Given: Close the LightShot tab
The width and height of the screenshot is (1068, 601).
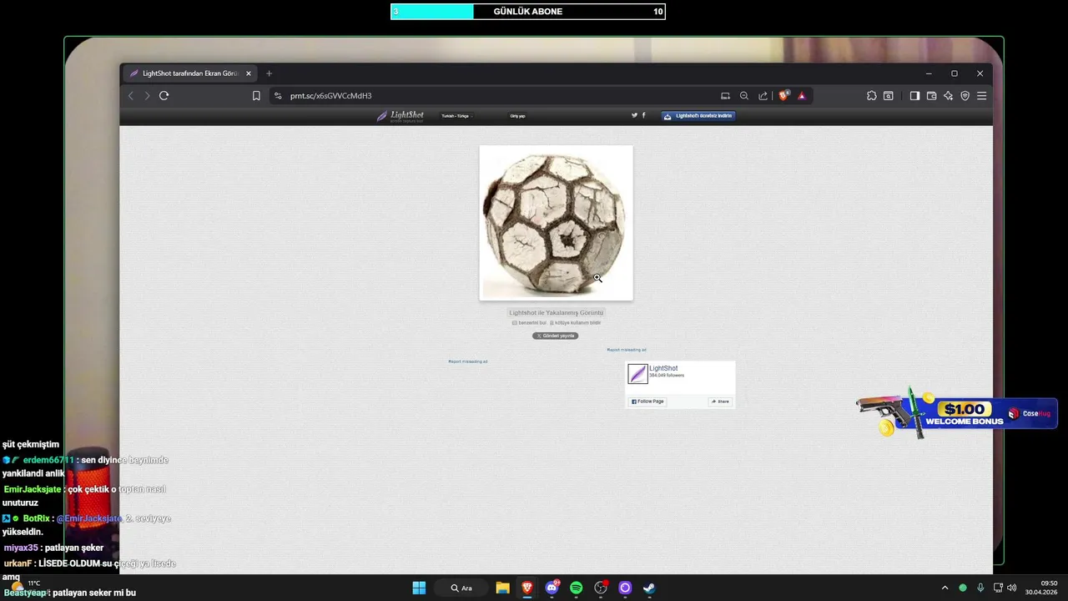Looking at the screenshot, I should pos(248,73).
